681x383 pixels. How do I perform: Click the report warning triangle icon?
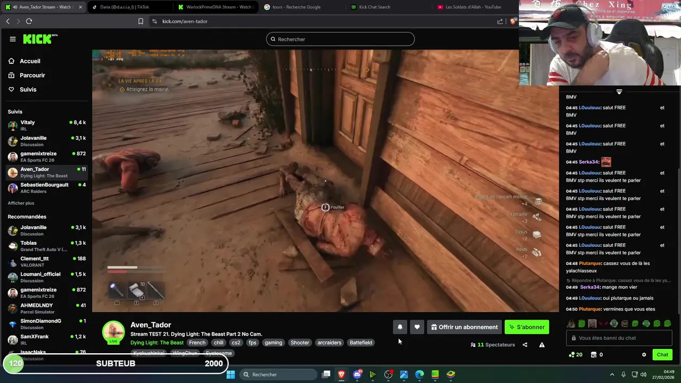542,345
